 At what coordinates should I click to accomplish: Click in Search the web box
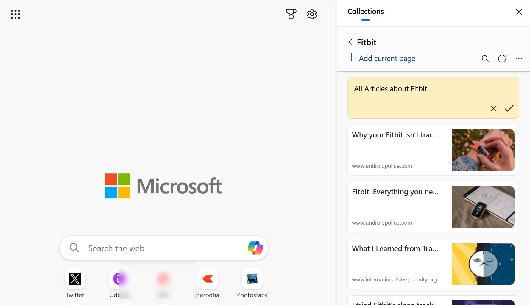pyautogui.click(x=164, y=248)
